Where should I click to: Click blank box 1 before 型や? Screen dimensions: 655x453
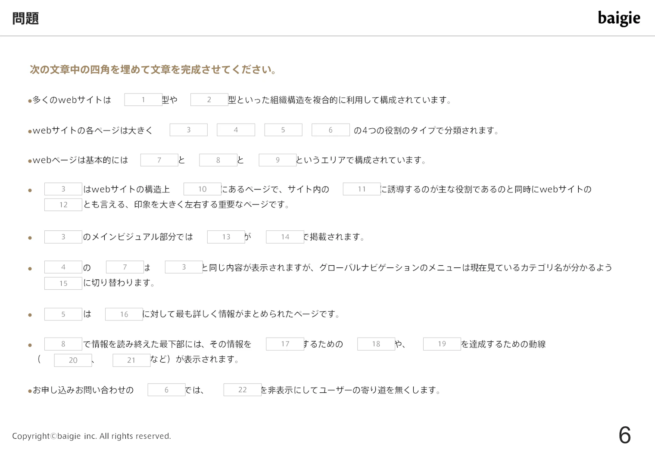143,100
